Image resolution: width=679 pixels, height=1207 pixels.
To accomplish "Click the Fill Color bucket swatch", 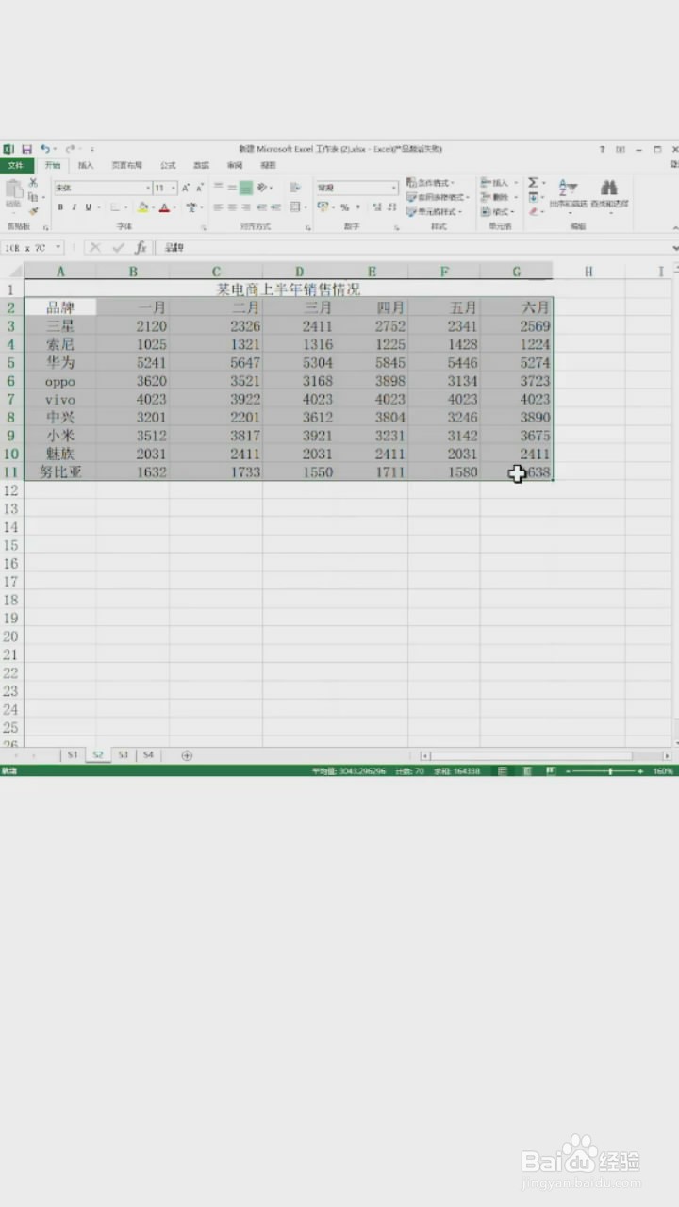I will 142,207.
